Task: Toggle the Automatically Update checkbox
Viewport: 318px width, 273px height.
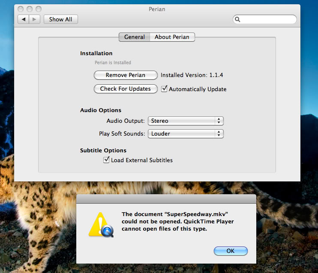Action: pos(164,89)
